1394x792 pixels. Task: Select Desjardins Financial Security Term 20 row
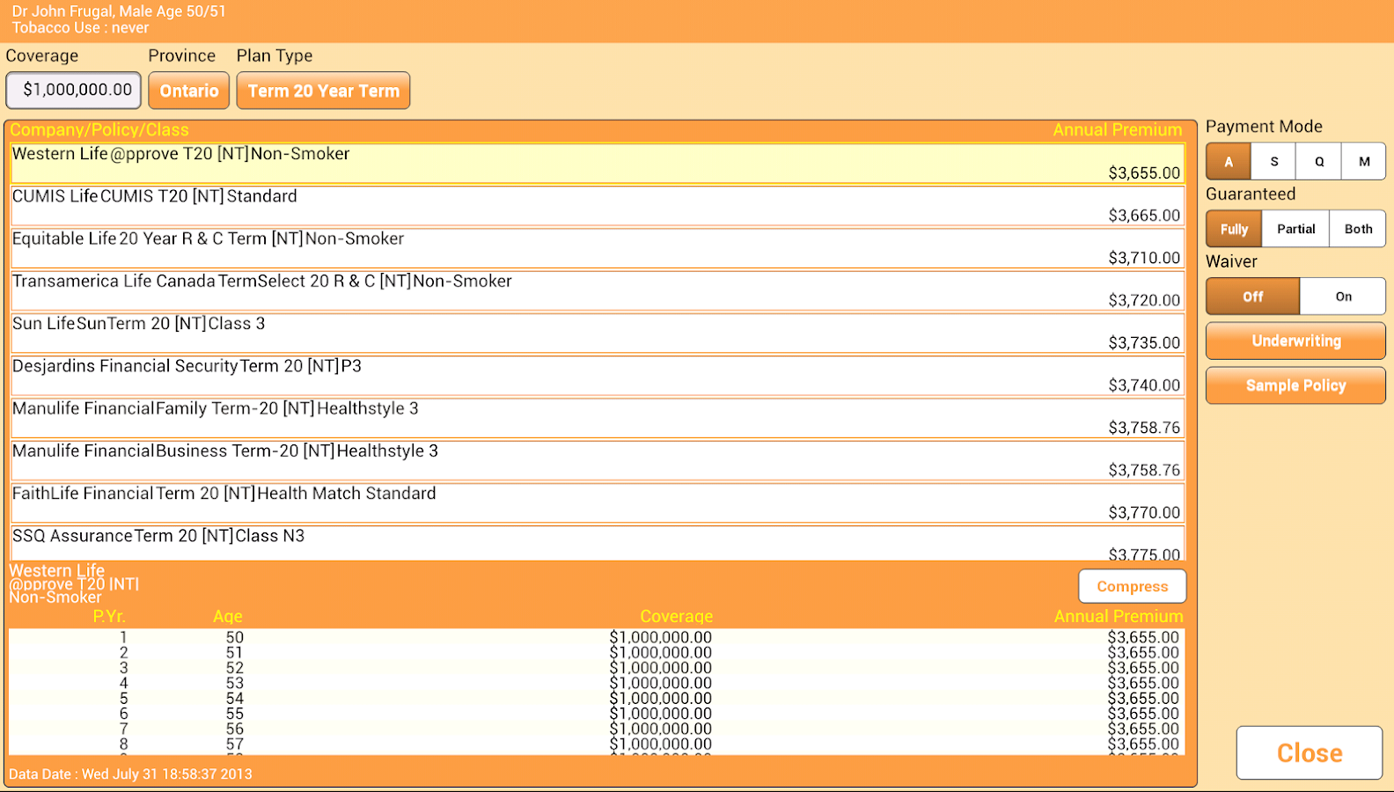point(598,376)
